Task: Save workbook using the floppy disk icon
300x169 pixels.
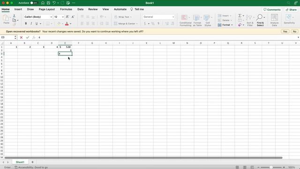Action: (48, 3)
